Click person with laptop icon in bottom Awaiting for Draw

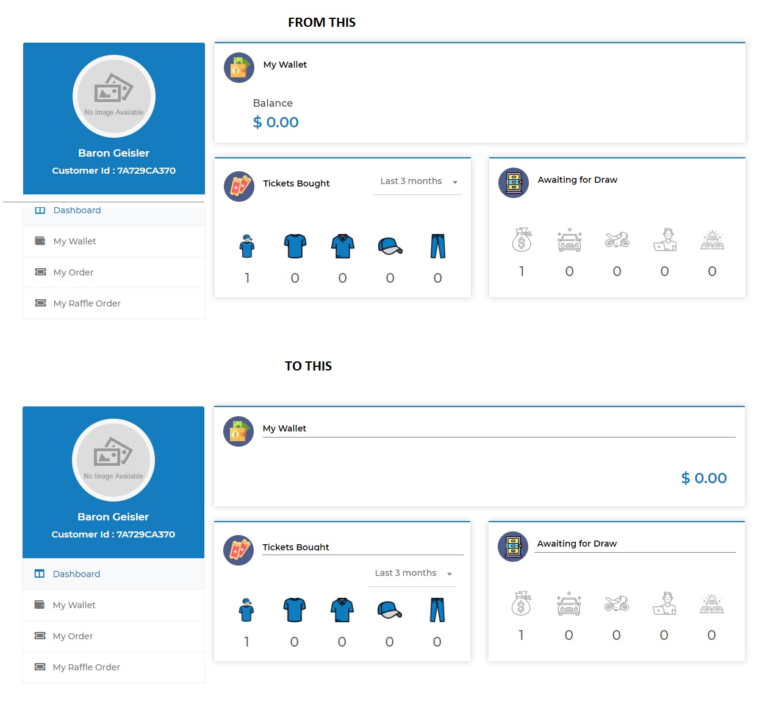click(x=664, y=603)
